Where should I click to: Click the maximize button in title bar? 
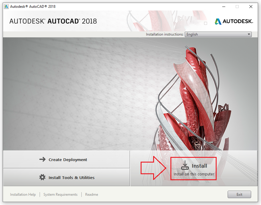coord(237,7)
